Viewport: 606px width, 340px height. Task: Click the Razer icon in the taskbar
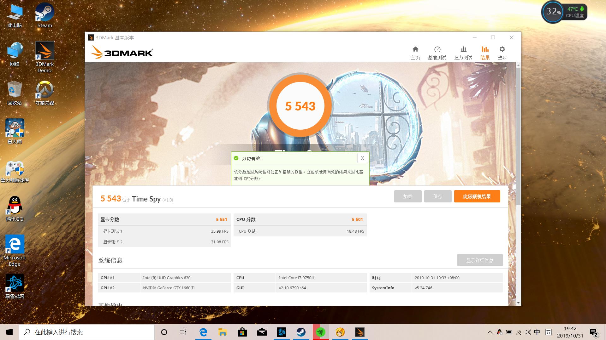[321, 332]
